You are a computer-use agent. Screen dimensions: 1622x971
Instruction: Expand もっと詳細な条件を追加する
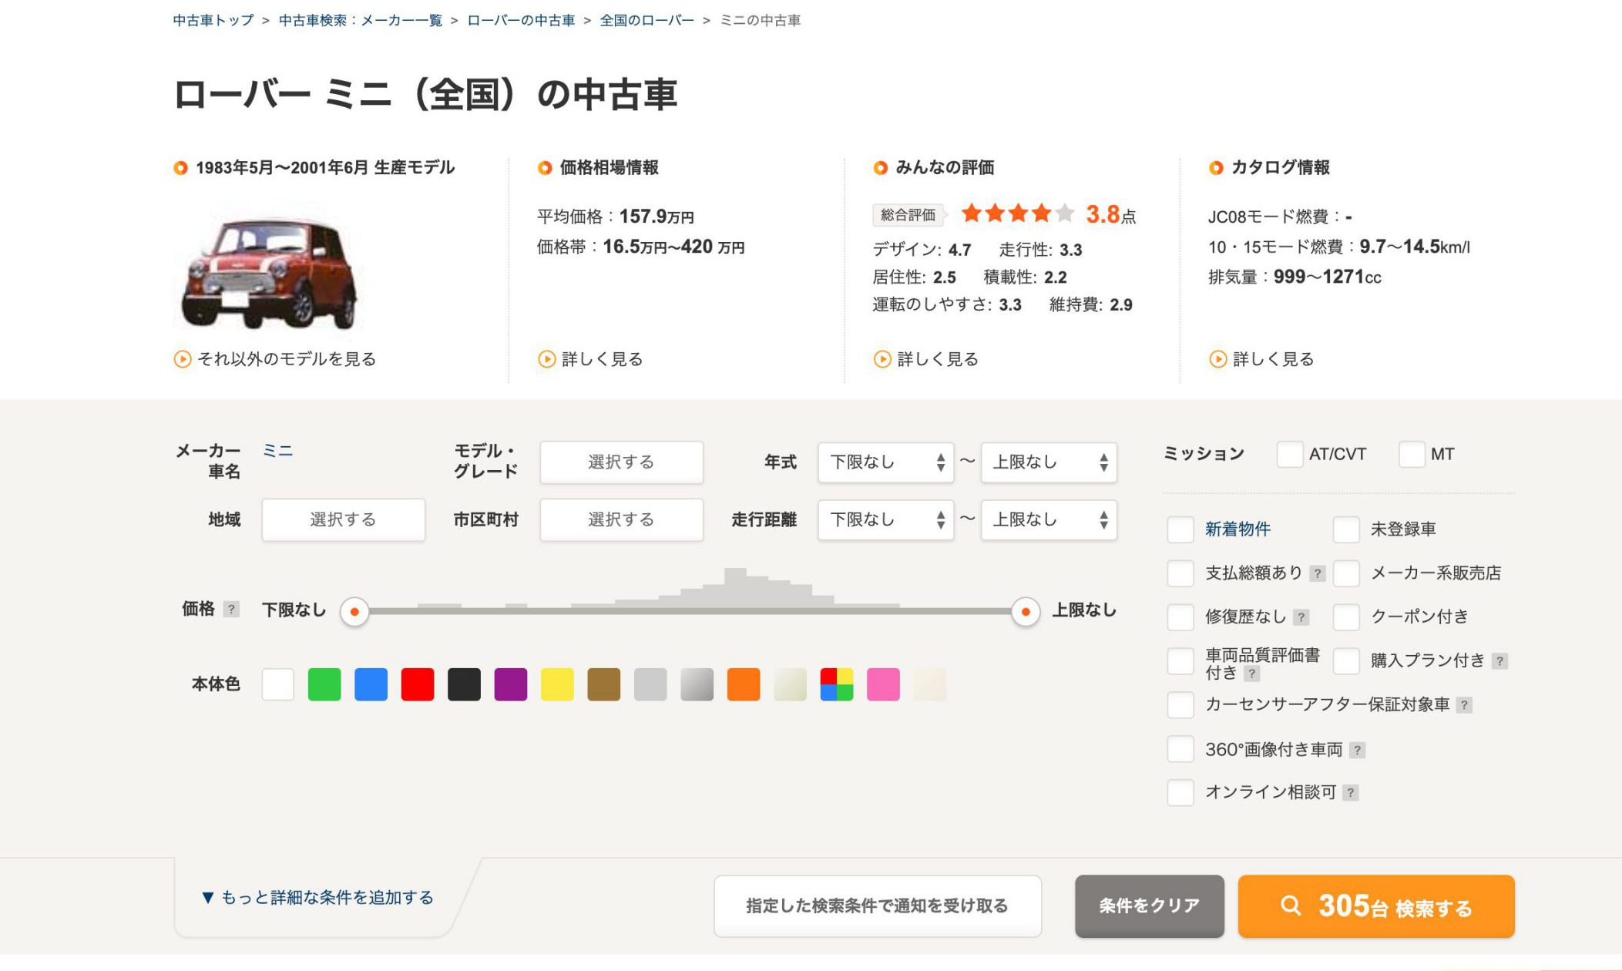317,898
